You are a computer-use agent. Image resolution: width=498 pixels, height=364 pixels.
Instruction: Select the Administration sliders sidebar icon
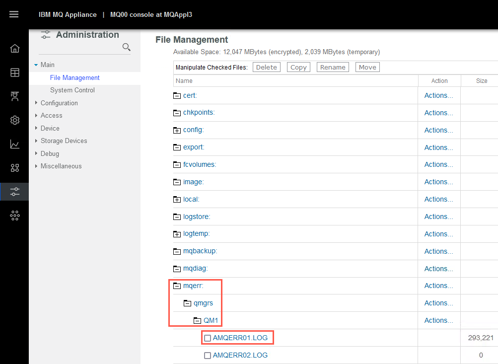[x=14, y=192]
